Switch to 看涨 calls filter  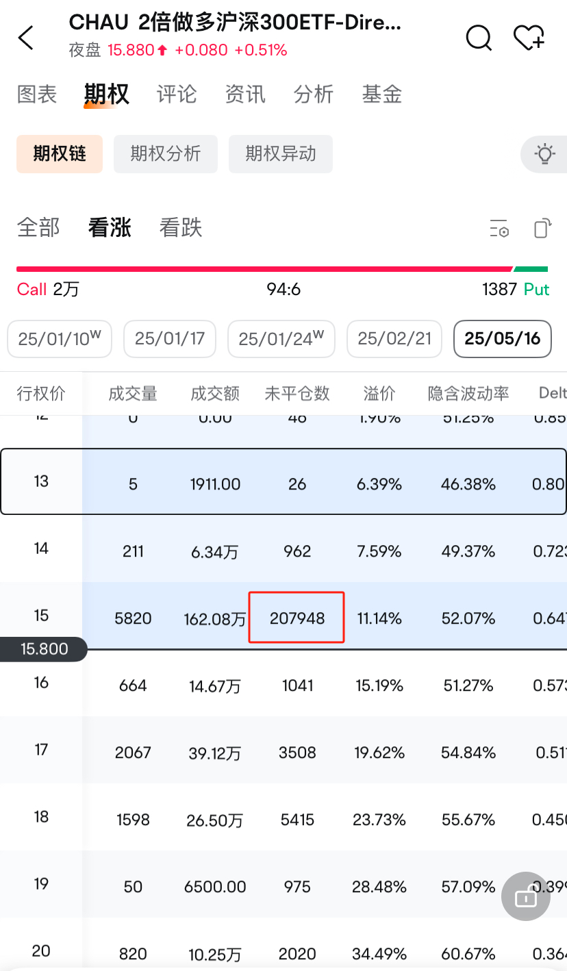pos(110,227)
